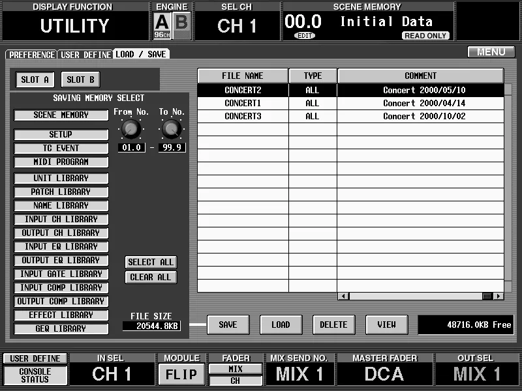Toggle OUTPUT EQ LIBRARY selection
522x391 pixels.
61,260
